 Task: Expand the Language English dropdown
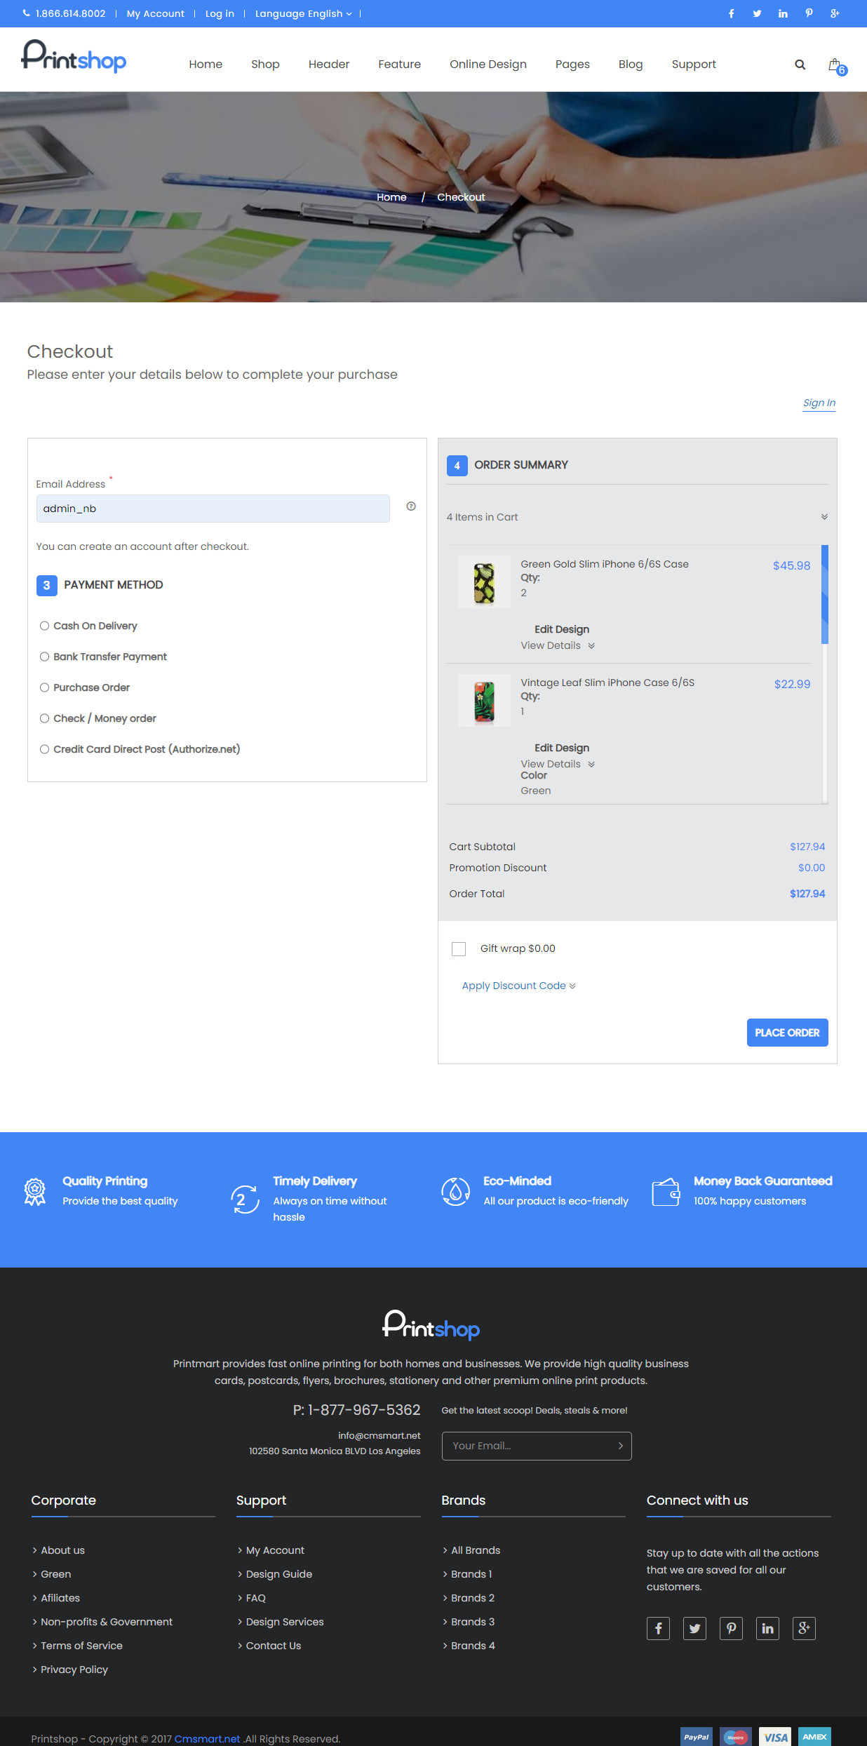pyautogui.click(x=303, y=13)
